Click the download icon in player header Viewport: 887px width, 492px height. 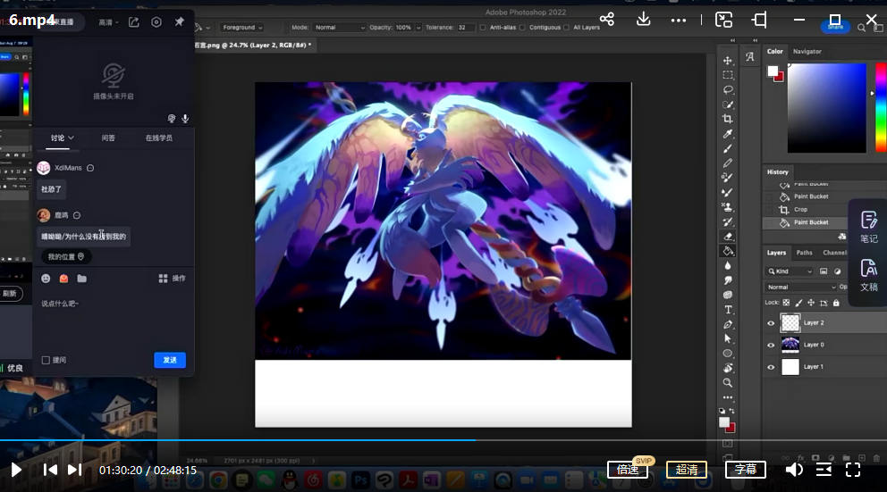(643, 20)
